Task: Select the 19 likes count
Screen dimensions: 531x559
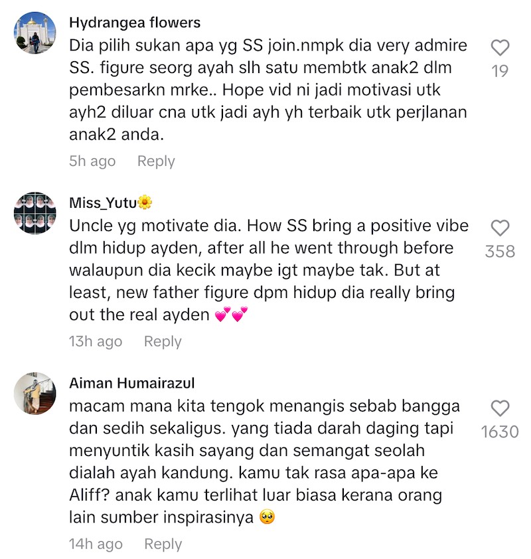Action: tap(500, 71)
